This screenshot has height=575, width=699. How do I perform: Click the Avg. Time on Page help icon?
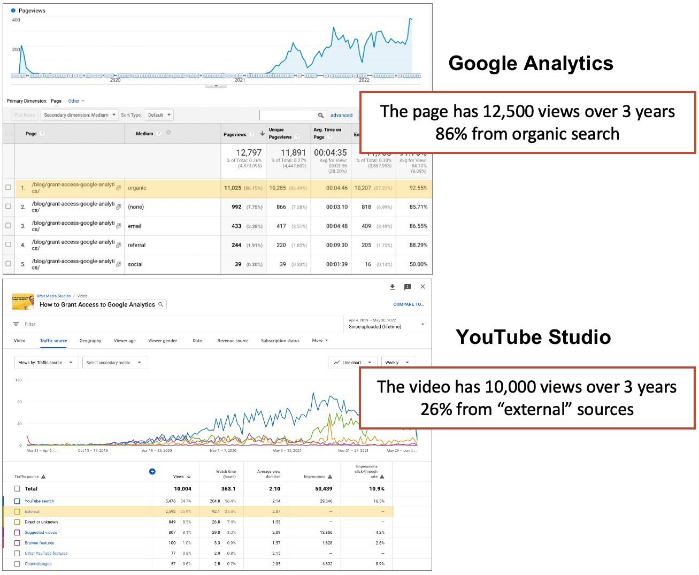[x=330, y=137]
